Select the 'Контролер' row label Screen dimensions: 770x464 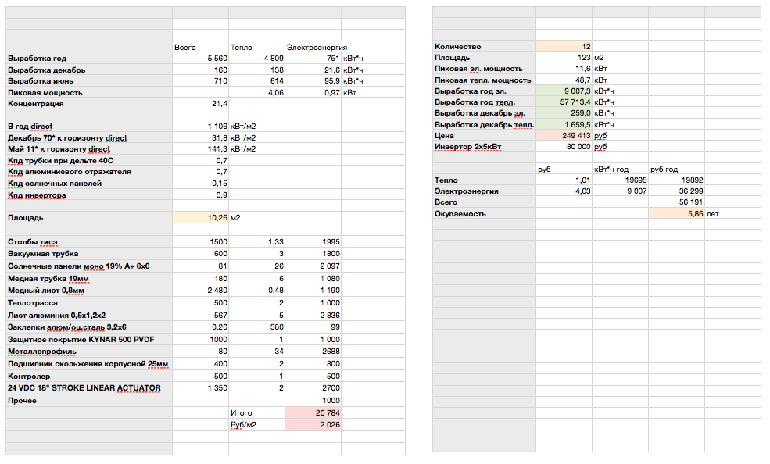coord(29,377)
